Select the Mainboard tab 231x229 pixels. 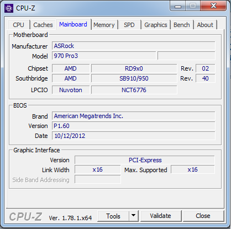tap(73, 24)
